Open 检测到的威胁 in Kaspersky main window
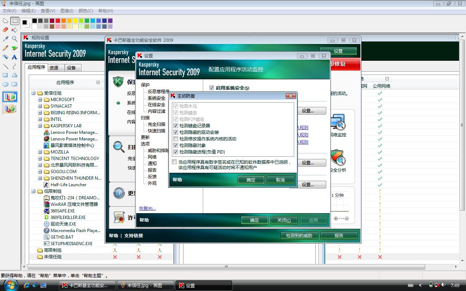The height and width of the screenshot is (291, 466). tap(299, 235)
